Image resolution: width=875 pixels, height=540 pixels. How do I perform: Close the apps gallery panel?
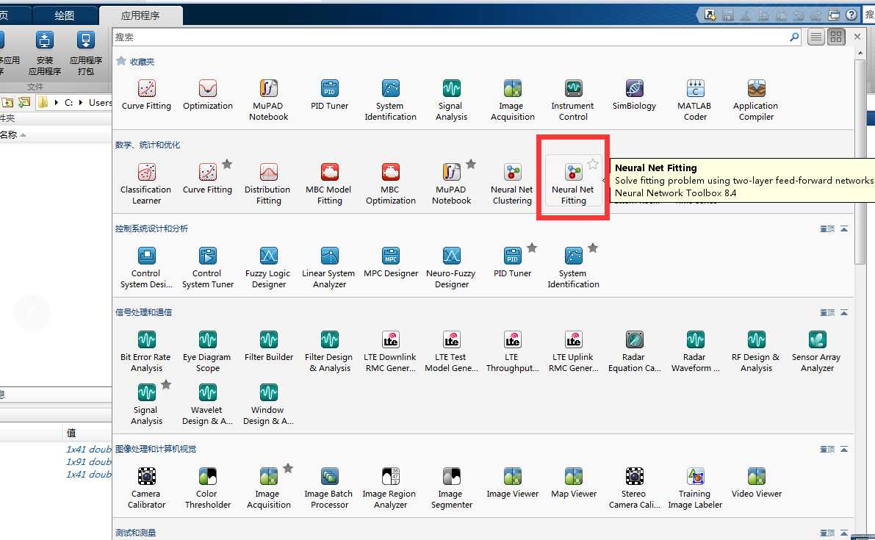tap(857, 37)
